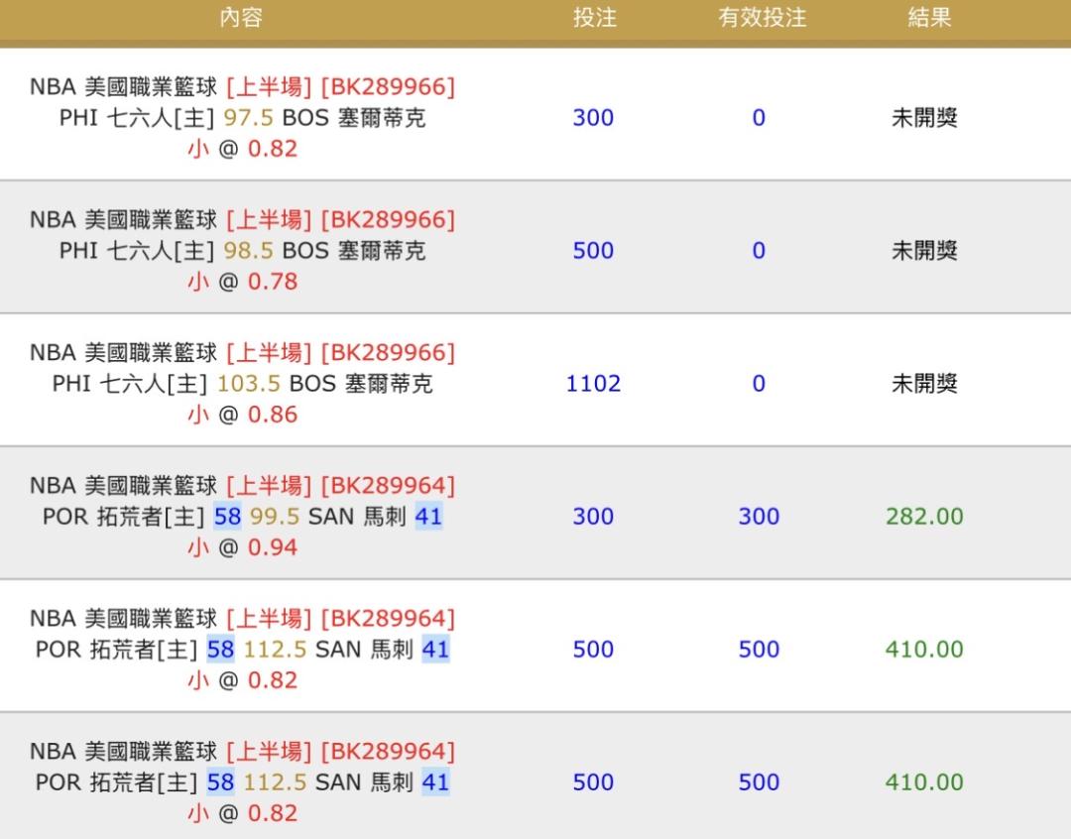
Task: Click the 97.5 handicap line value
Action: pyautogui.click(x=248, y=118)
